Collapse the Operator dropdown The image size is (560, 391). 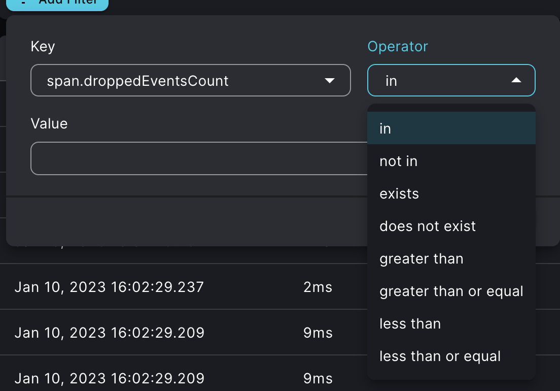[451, 80]
